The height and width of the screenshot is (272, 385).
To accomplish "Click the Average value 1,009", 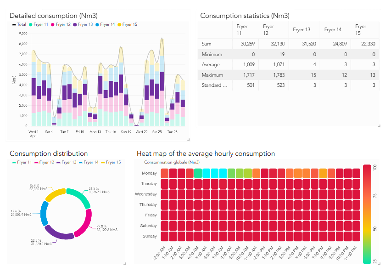I will tap(249, 64).
